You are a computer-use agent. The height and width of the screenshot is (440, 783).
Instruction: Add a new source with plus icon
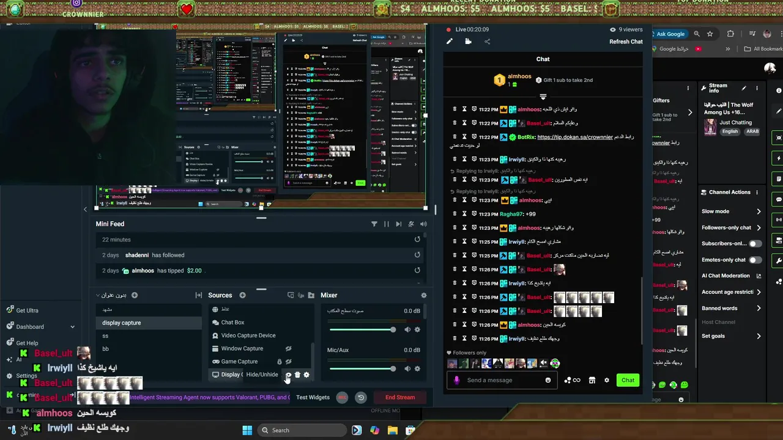point(242,295)
